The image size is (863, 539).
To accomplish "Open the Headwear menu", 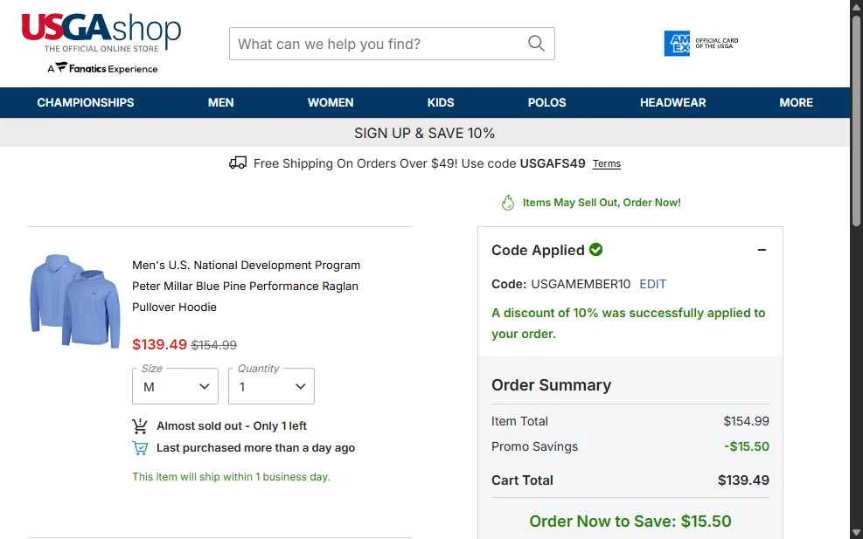I will click(x=672, y=102).
